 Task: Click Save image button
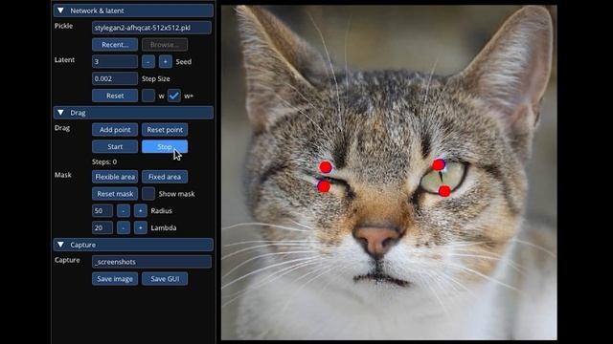point(115,279)
